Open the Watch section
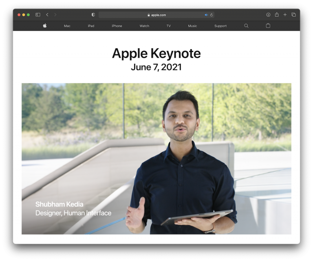This screenshot has width=313, height=261. pyautogui.click(x=144, y=26)
